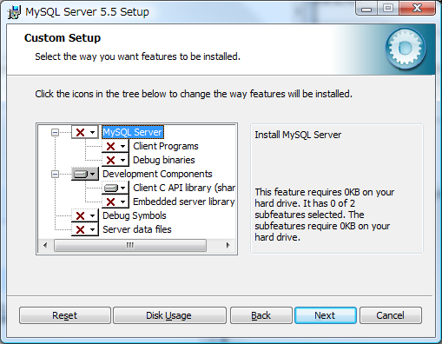Click the horizontal scrollbar thumb in feature tree
The height and width of the screenshot is (344, 442).
[x=130, y=246]
